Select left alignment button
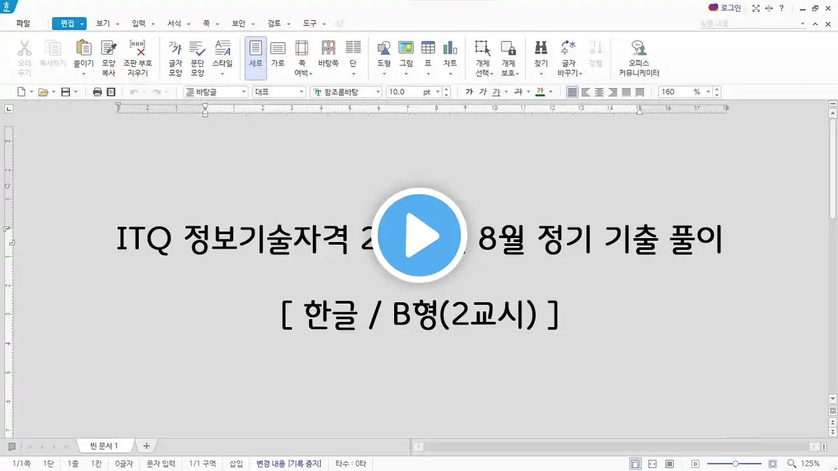Screen dimensions: 838x471 click(586, 92)
